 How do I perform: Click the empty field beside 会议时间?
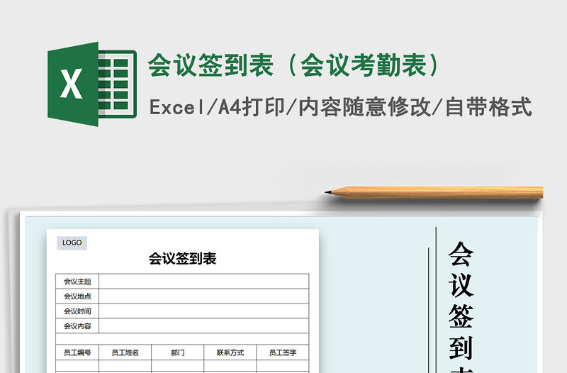tap(204, 311)
